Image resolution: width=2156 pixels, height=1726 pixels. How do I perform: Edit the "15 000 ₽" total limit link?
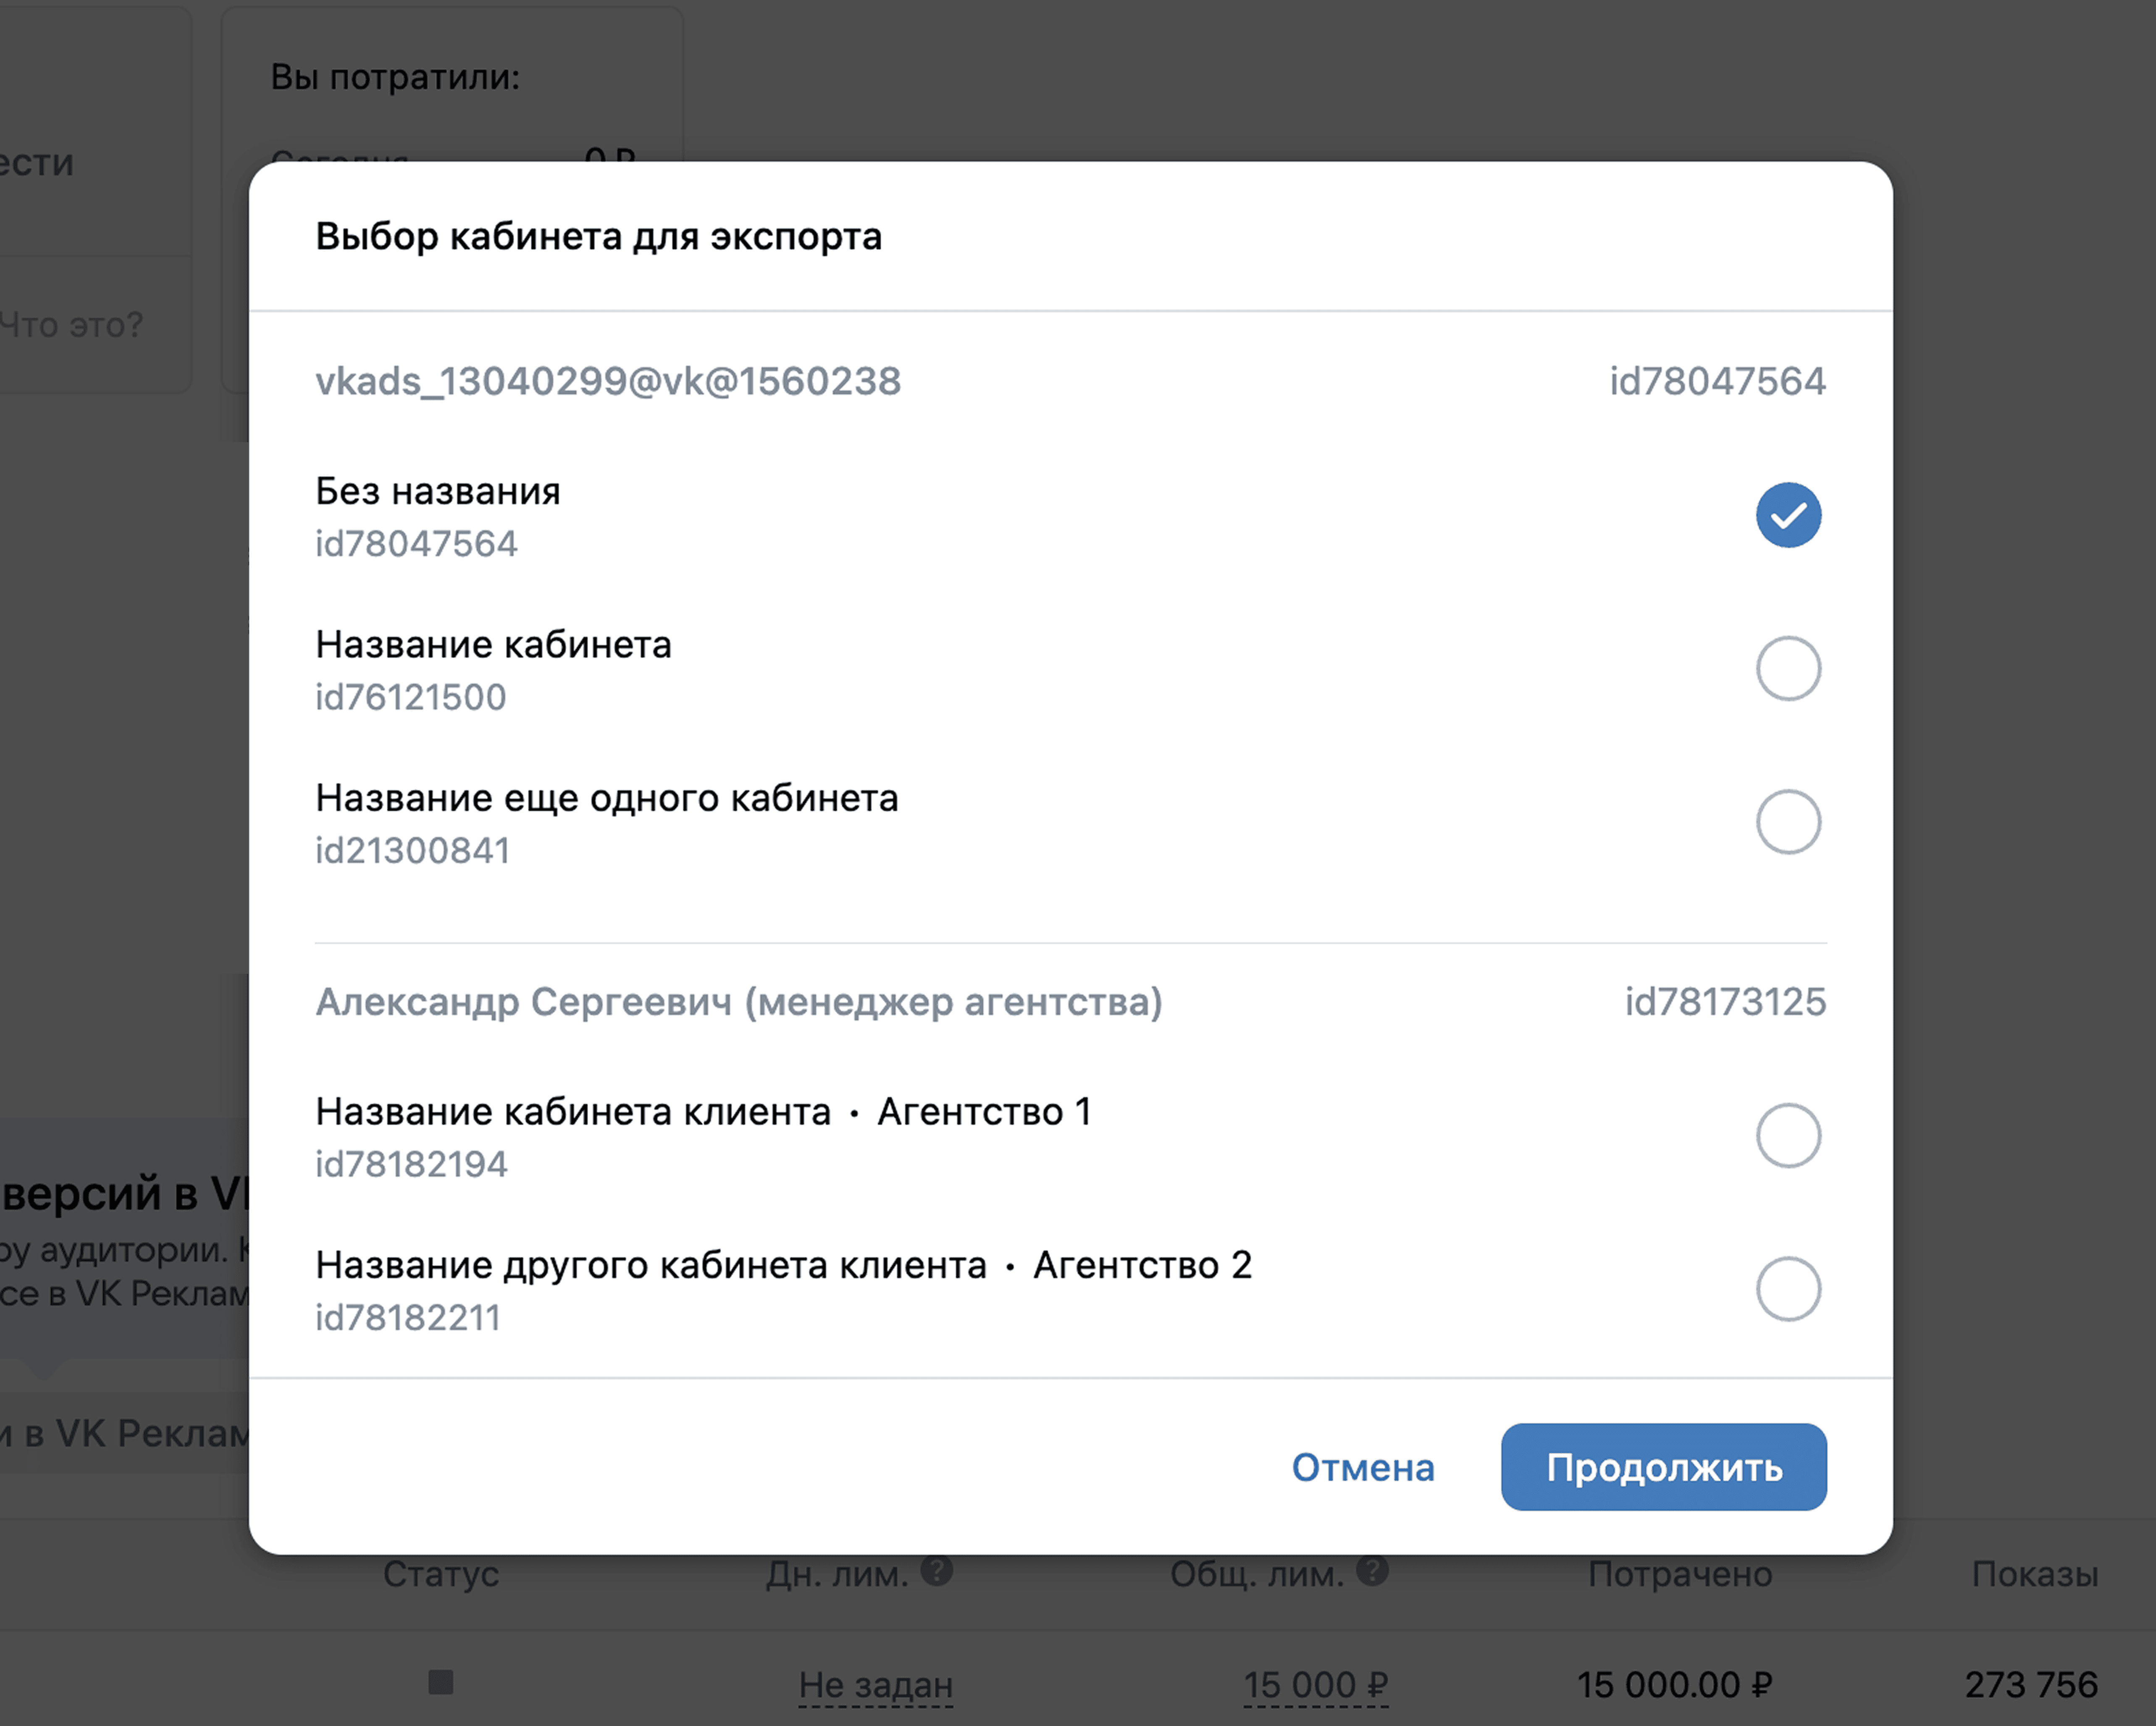click(1316, 1685)
